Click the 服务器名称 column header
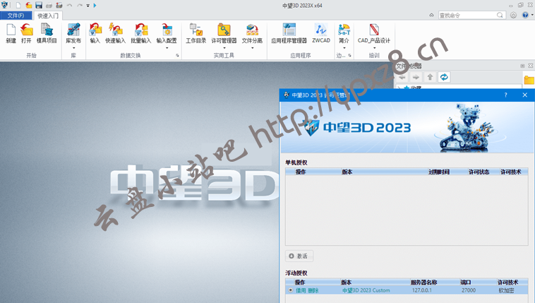 (423, 282)
